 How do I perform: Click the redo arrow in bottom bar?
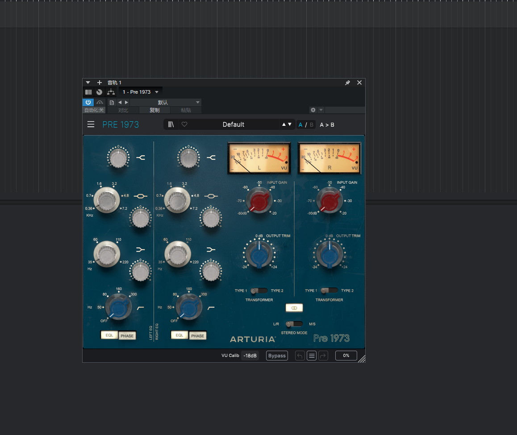(x=324, y=356)
